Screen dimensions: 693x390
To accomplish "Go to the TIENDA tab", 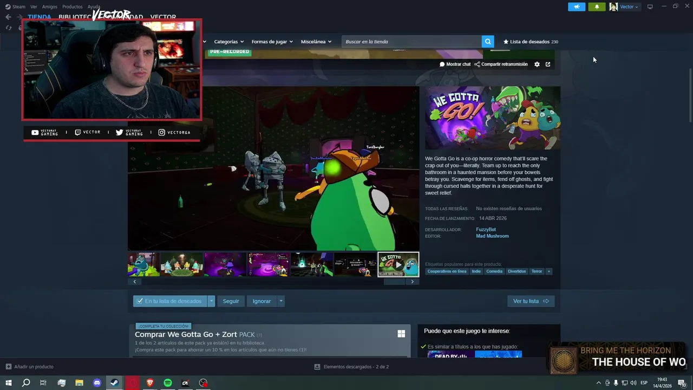I will [40, 17].
